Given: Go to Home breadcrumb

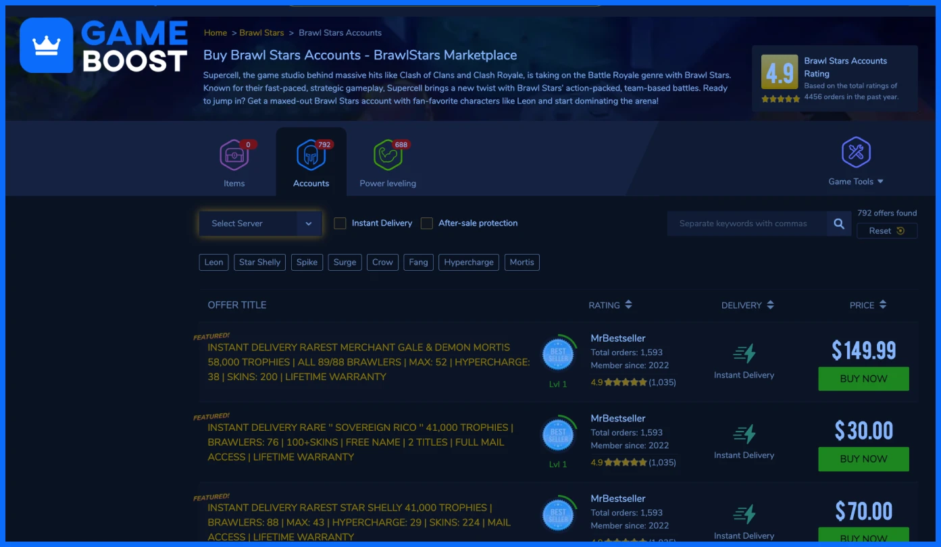Looking at the screenshot, I should pyautogui.click(x=215, y=32).
